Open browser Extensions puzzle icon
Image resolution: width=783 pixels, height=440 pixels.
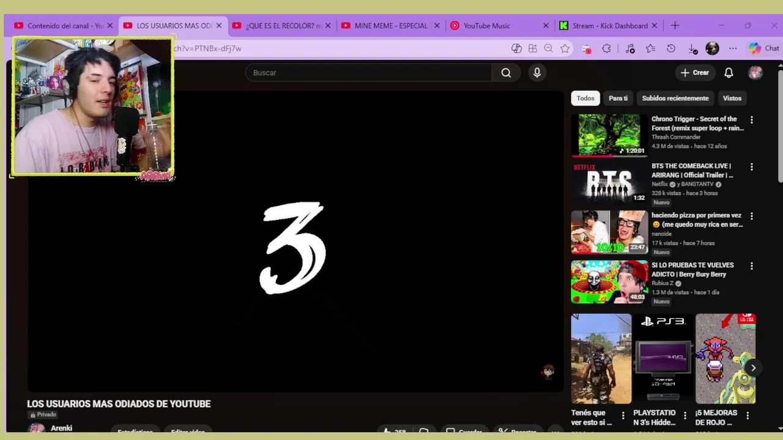click(606, 48)
